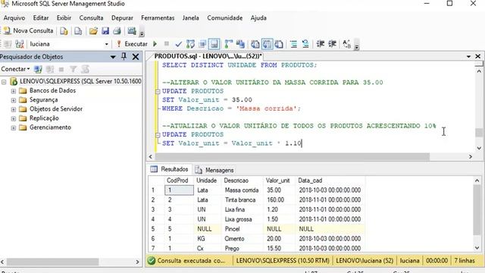Switch to the Mensagens tab
The height and width of the screenshot is (273, 485).
[214, 170]
